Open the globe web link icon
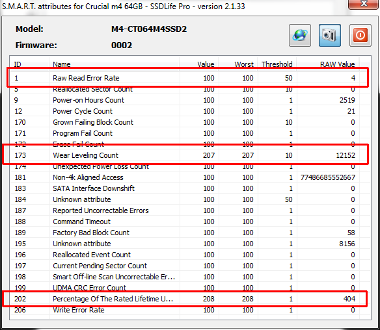This screenshot has height=330, width=380. [300, 35]
